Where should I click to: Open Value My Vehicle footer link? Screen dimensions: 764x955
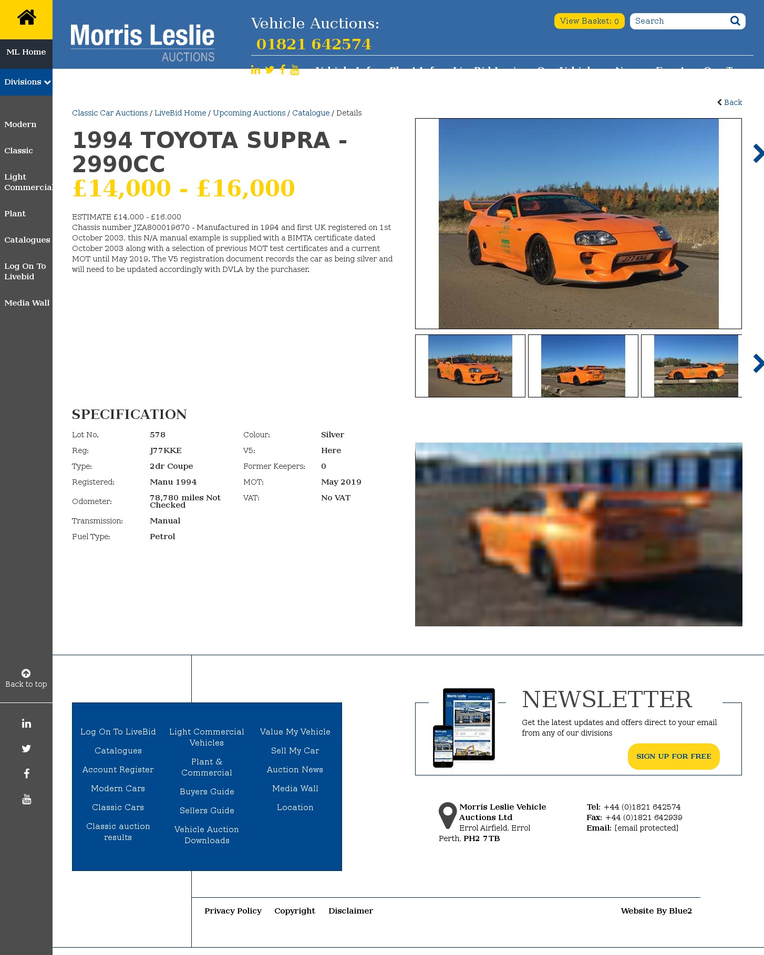tap(295, 732)
